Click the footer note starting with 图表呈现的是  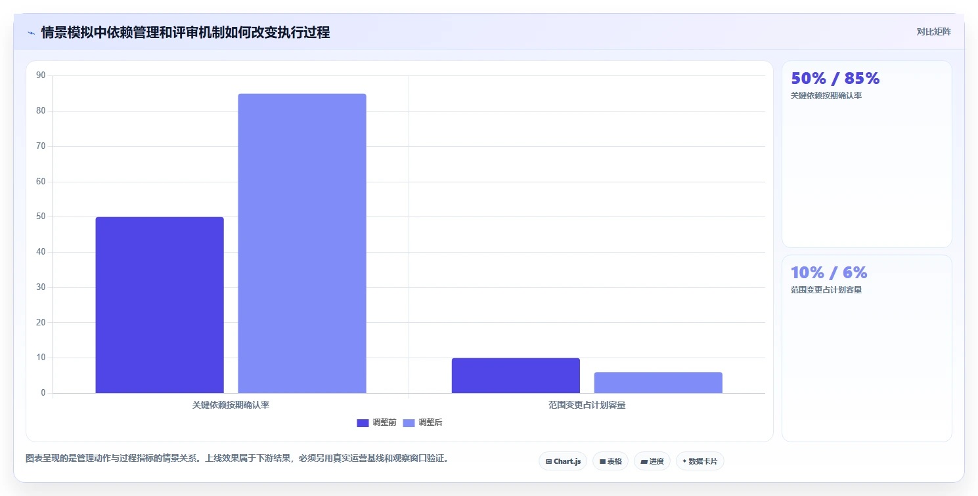(x=238, y=459)
